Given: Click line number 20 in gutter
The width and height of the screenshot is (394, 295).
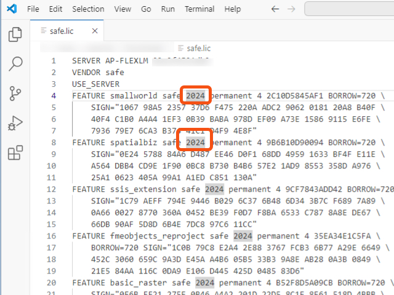Looking at the screenshot, I should point(51,283).
